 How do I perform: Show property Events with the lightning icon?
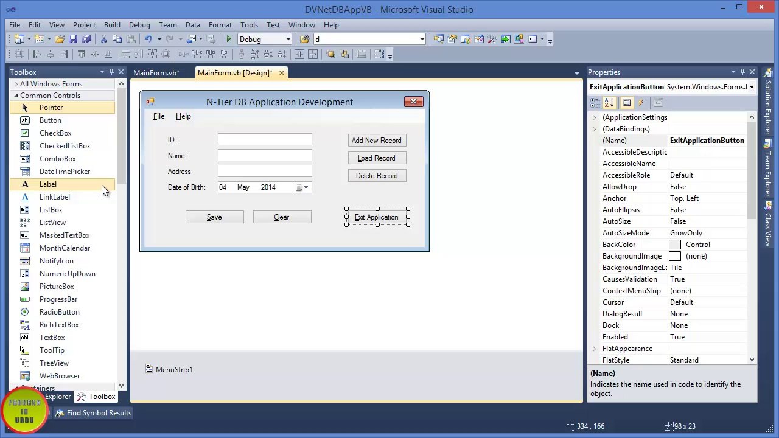[x=641, y=103]
